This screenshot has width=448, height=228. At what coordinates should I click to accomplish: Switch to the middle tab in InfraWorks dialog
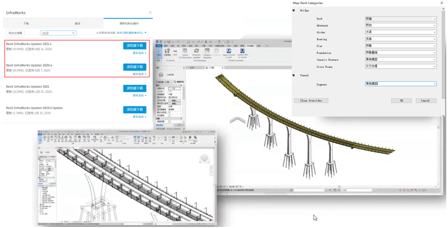point(78,24)
